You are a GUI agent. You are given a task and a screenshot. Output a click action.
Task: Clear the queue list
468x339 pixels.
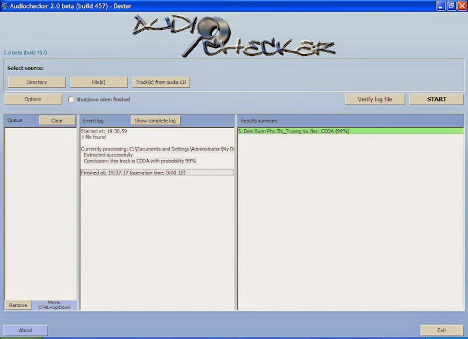click(57, 121)
